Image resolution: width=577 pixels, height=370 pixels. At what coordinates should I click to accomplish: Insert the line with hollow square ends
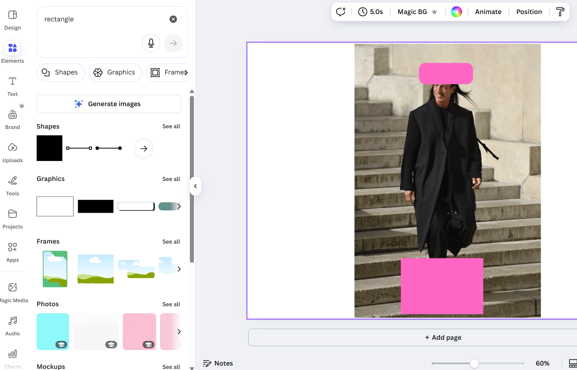(79, 148)
